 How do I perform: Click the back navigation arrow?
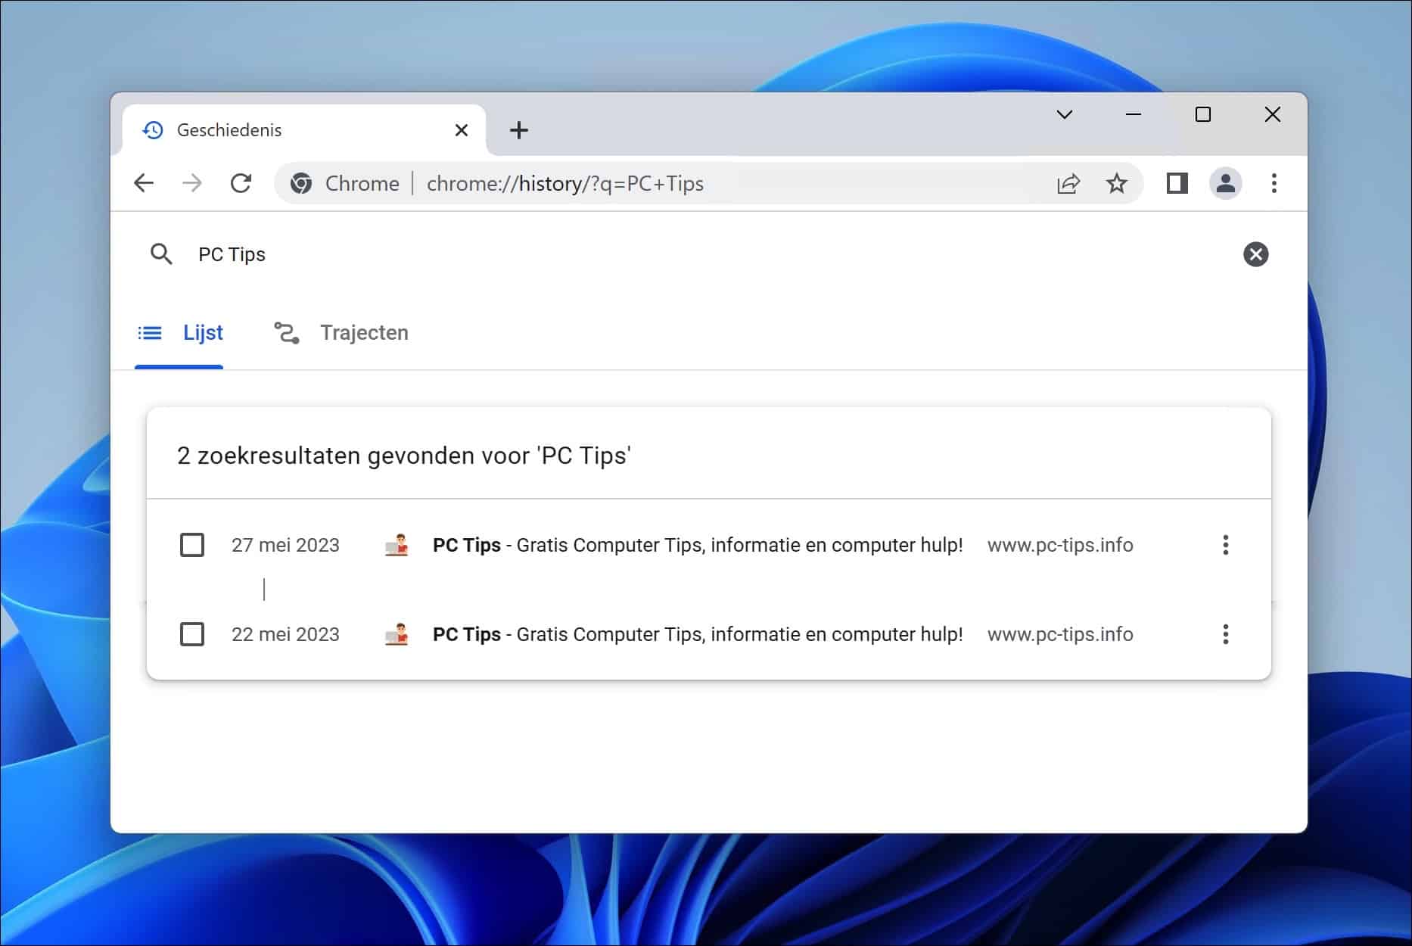(x=144, y=183)
